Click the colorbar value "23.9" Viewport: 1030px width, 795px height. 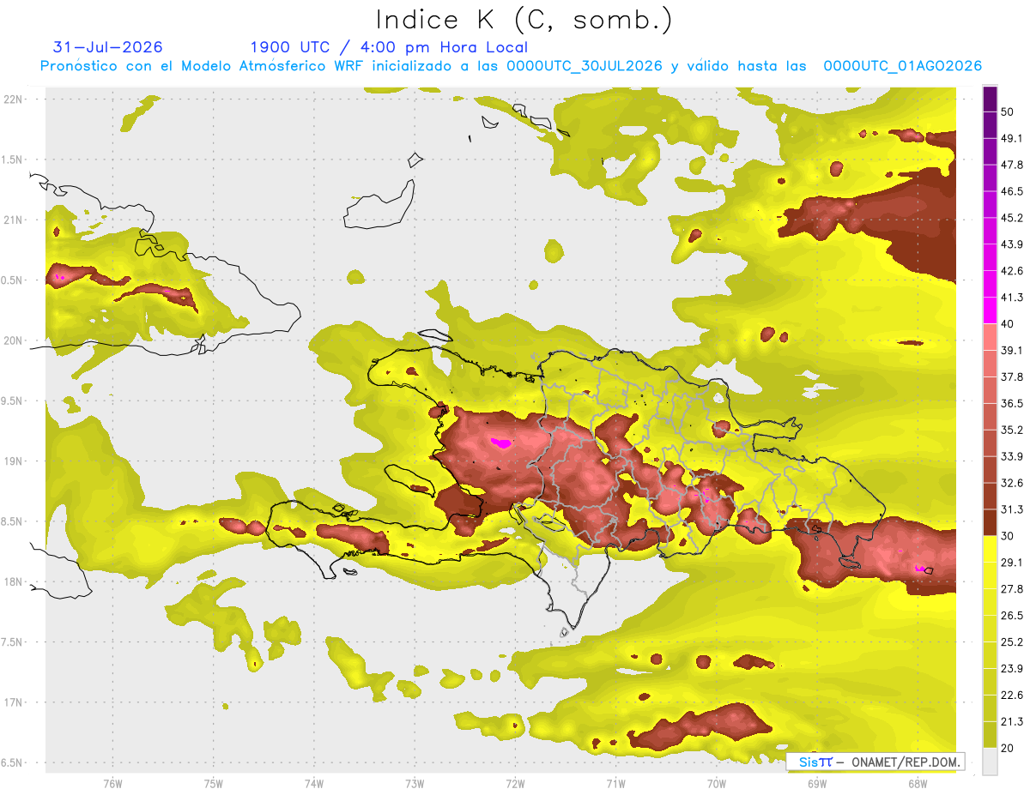(x=1011, y=668)
